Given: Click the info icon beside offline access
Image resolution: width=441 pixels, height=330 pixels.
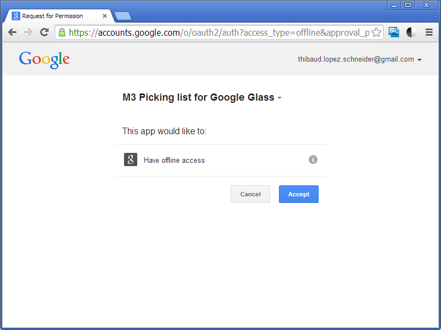Looking at the screenshot, I should (x=313, y=160).
